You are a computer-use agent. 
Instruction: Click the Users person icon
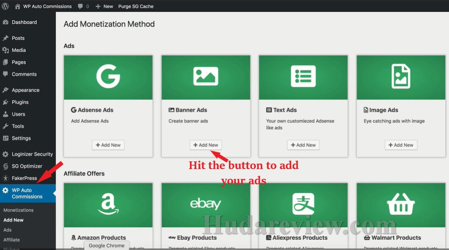[6, 114]
